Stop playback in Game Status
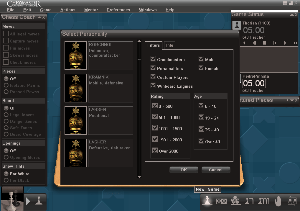This screenshot has width=300, height=211. [x=264, y=43]
